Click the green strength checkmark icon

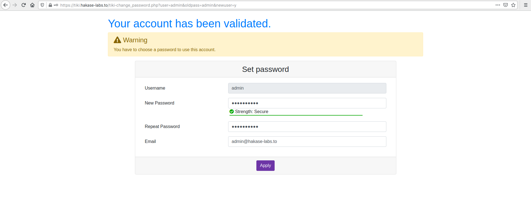232,111
